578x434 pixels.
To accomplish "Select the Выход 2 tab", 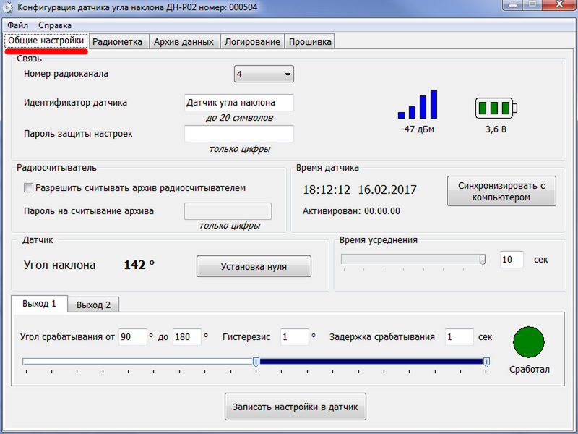I will click(93, 305).
